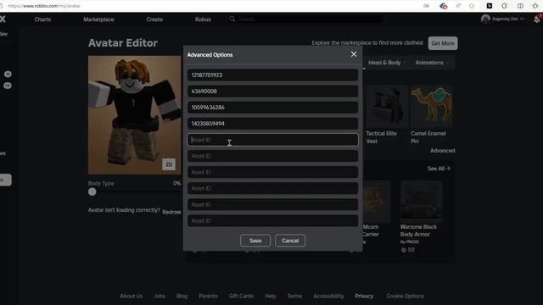The image size is (543, 305).
Task: Switch avatar preview to 2D
Action: pyautogui.click(x=169, y=164)
